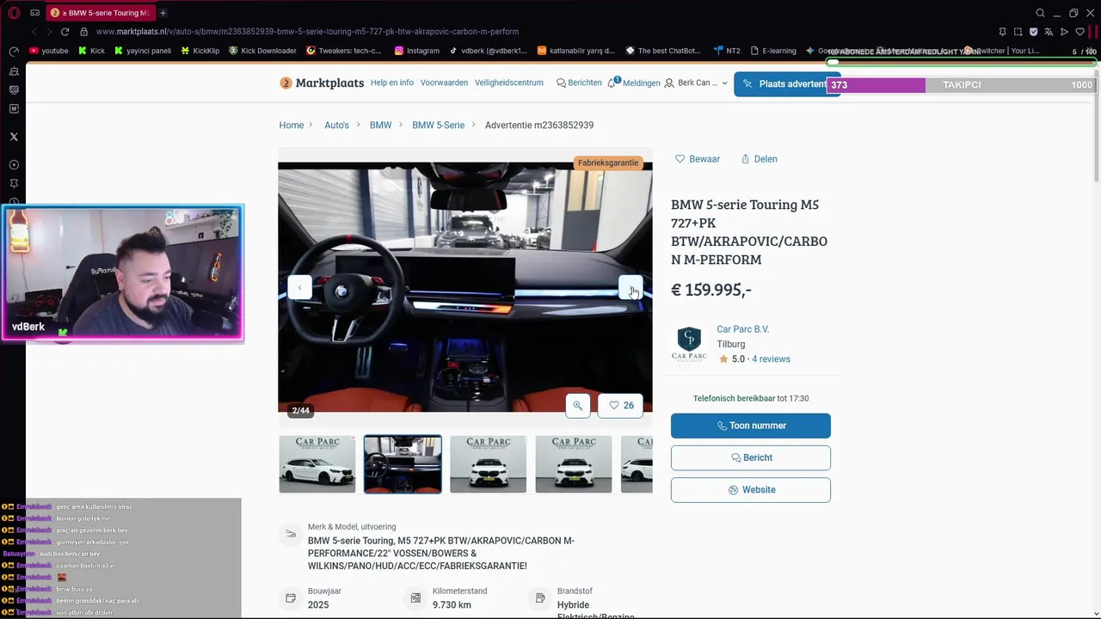Take a snapshot with the capture icon

coord(1018,32)
